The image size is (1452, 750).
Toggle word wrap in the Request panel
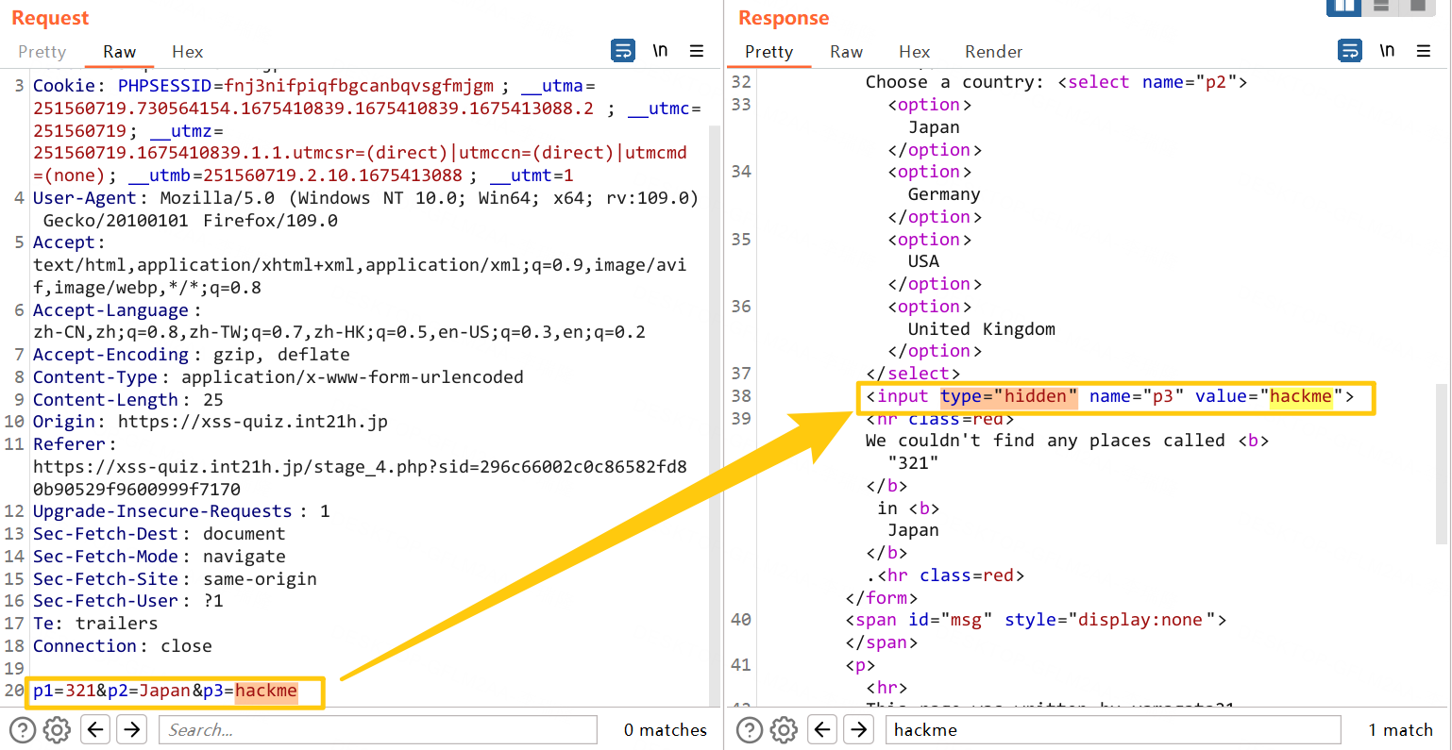coord(623,51)
